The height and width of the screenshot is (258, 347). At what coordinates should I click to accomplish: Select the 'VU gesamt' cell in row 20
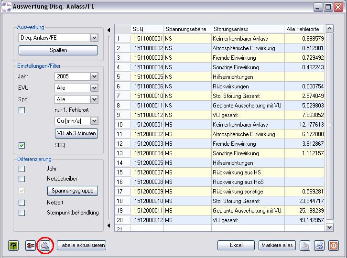tap(247, 220)
